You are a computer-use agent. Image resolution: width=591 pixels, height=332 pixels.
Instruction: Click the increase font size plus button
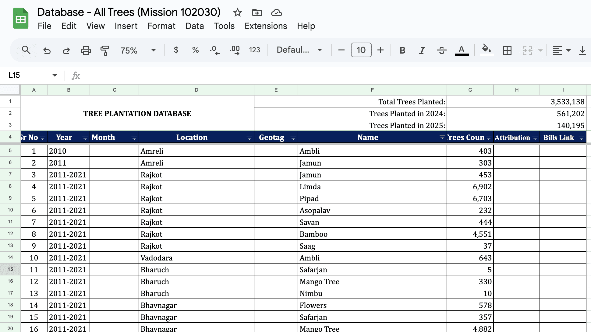click(380, 50)
